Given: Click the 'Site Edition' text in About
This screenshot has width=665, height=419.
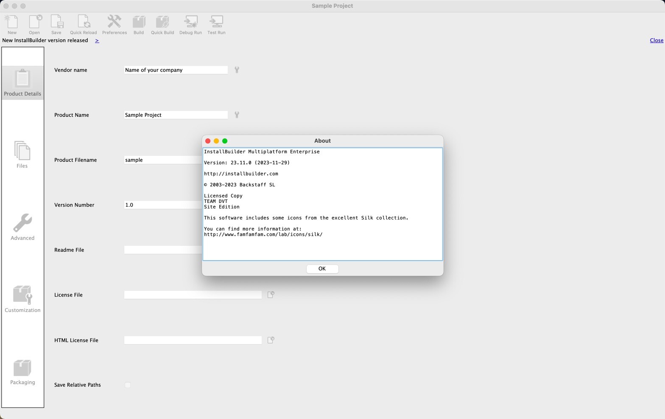Looking at the screenshot, I should point(222,207).
